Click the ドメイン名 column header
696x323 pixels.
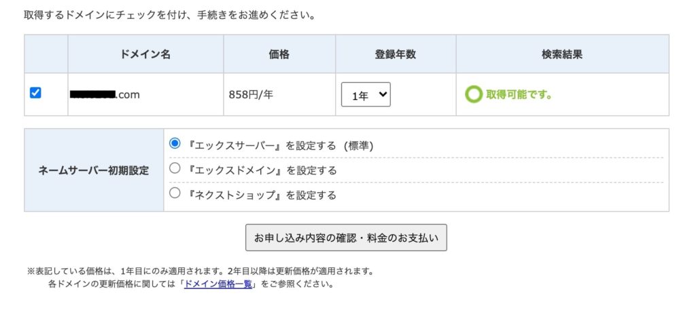coord(145,54)
